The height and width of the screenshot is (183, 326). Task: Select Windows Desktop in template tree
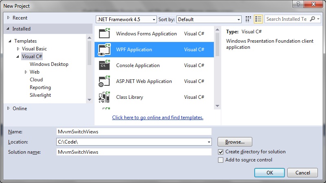tap(49, 64)
